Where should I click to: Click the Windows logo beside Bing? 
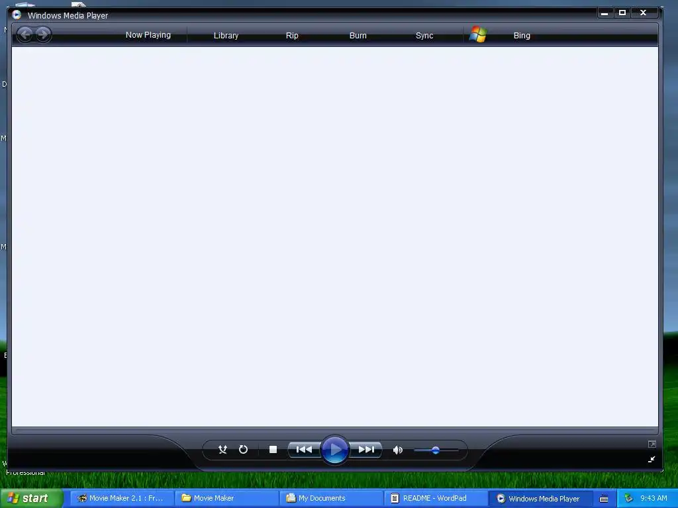click(x=478, y=34)
